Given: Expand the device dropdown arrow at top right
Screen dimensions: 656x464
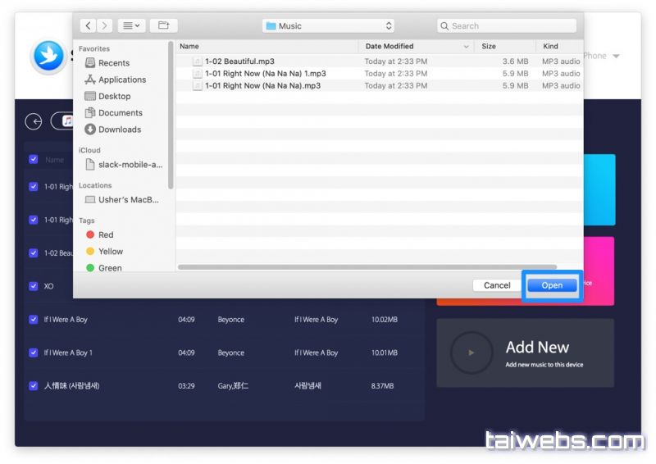Looking at the screenshot, I should [616, 57].
